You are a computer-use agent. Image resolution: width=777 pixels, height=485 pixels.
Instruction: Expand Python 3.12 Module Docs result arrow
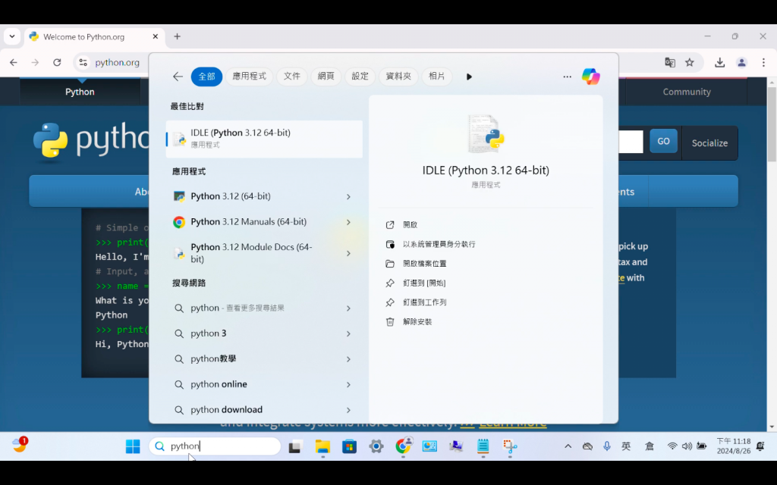point(348,253)
